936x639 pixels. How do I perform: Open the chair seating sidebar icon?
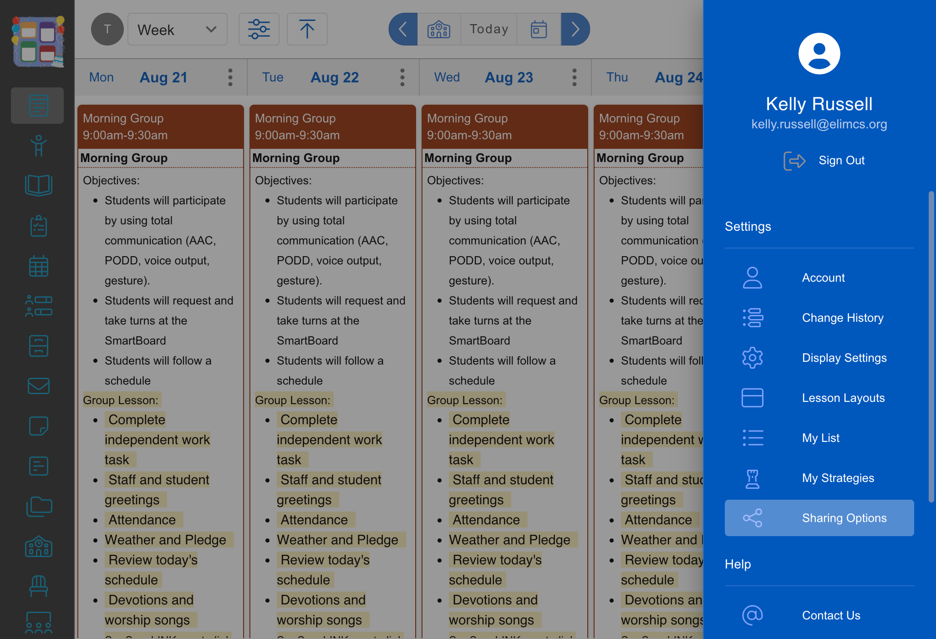[38, 586]
